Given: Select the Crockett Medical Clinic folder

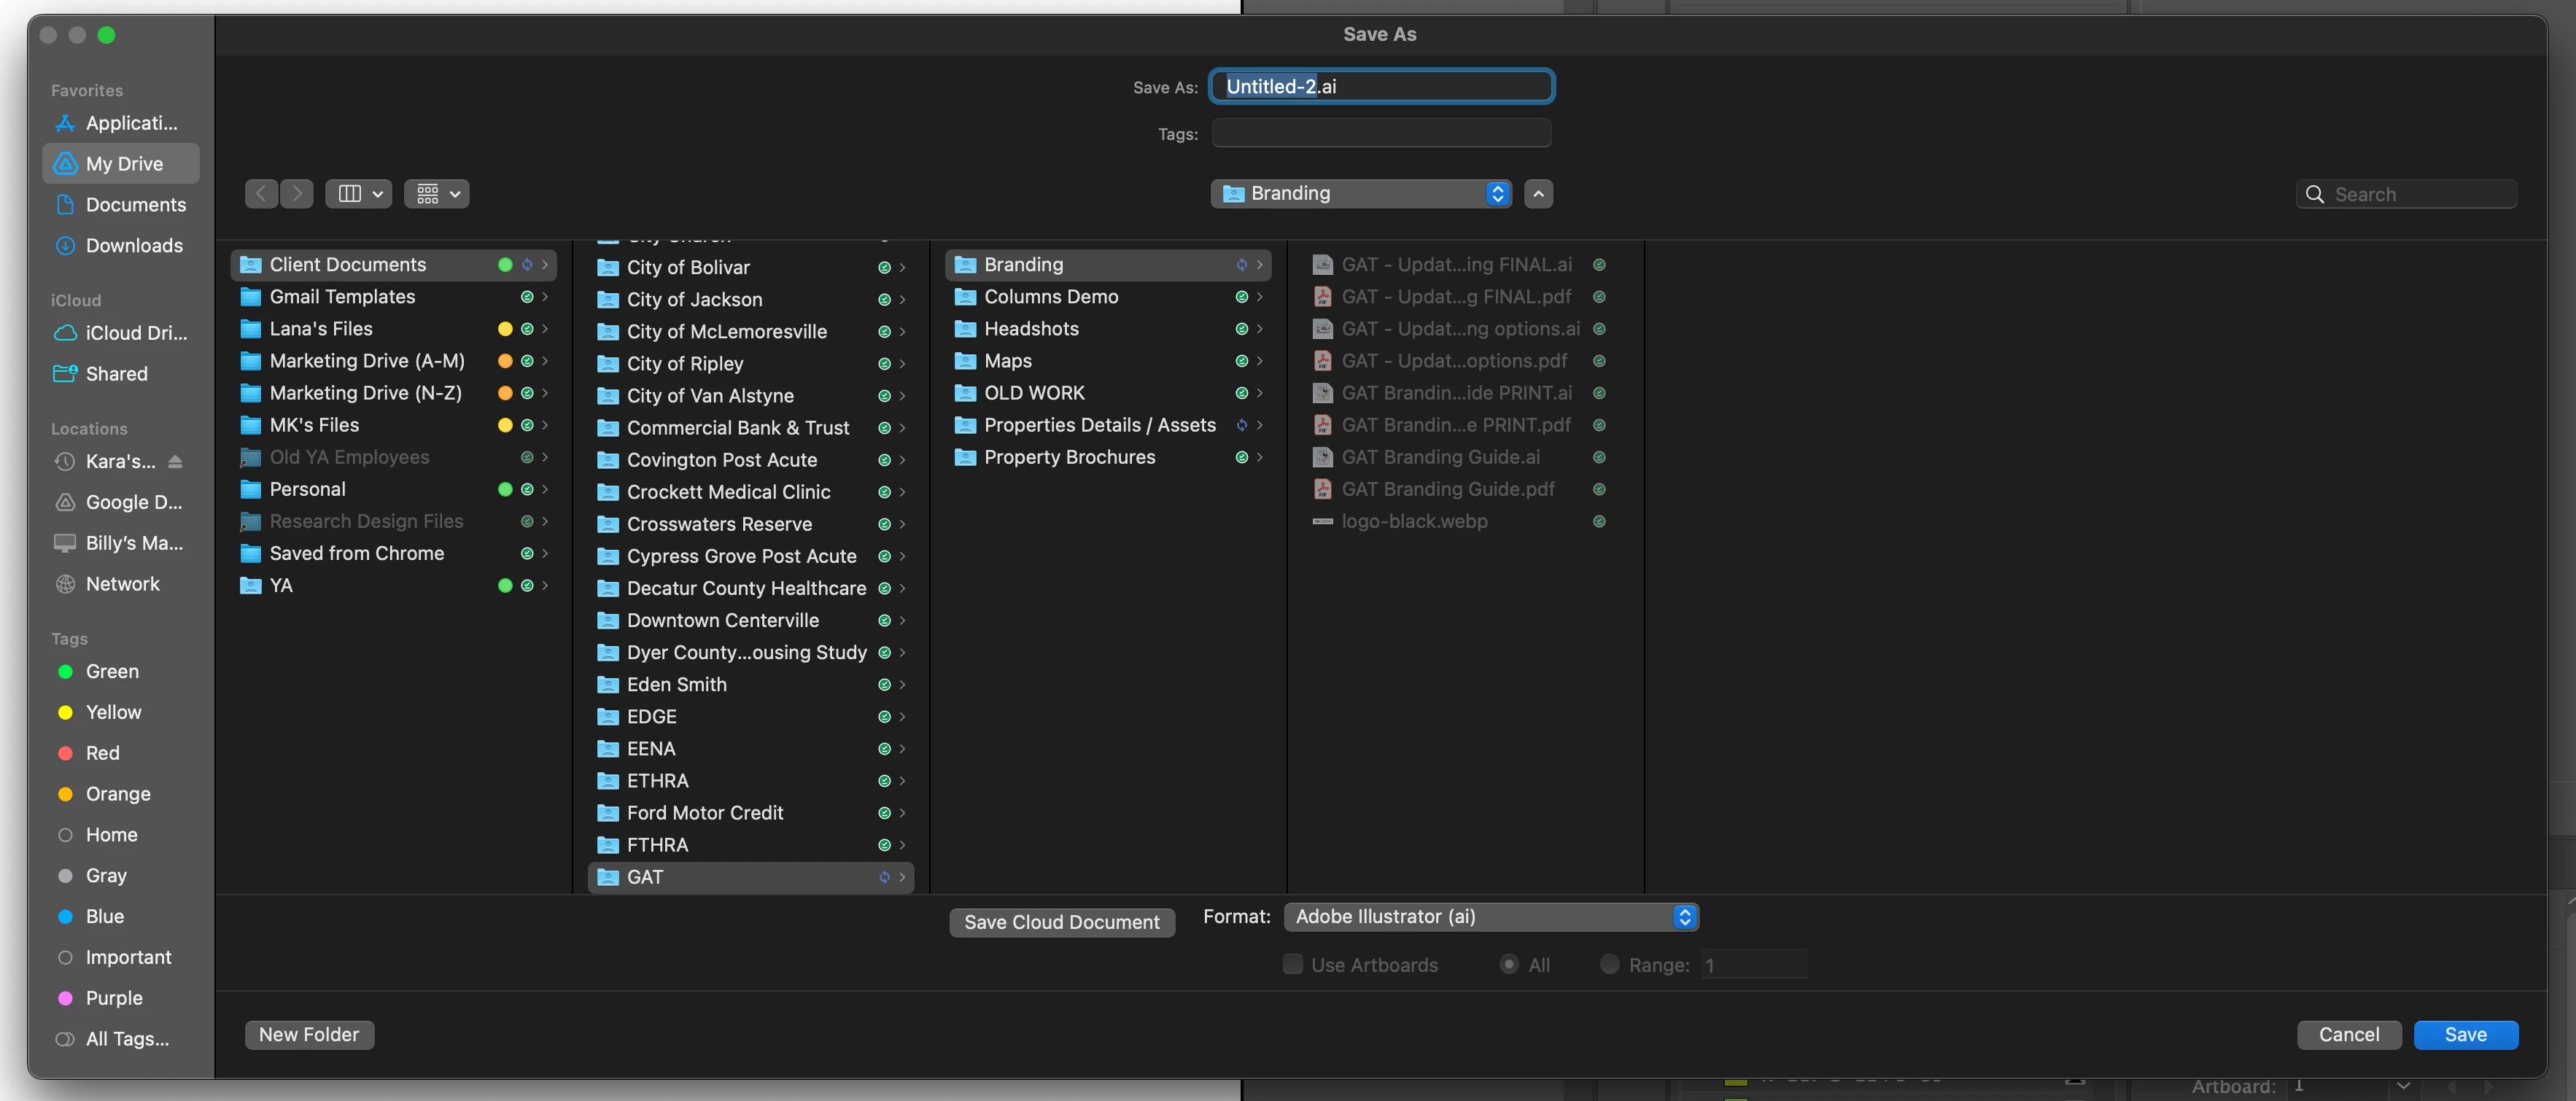Looking at the screenshot, I should 728,492.
